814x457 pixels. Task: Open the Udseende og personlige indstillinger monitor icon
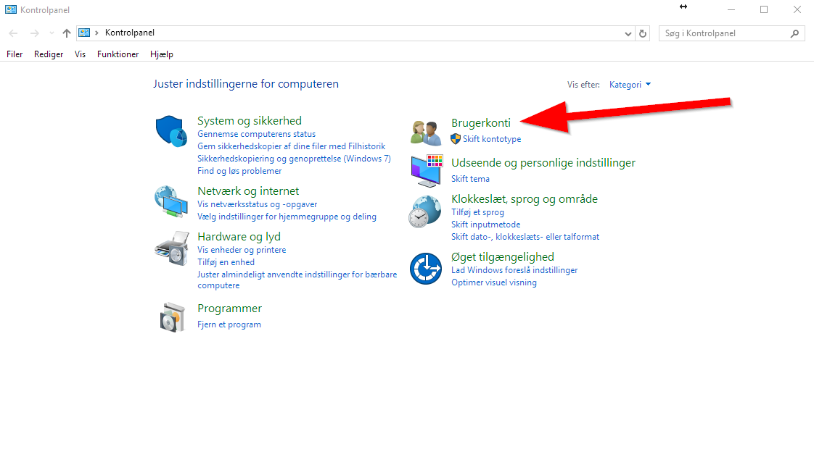tap(426, 171)
